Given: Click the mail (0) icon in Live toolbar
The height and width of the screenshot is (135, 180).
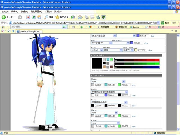Looking at the screenshot, I should (148, 27).
